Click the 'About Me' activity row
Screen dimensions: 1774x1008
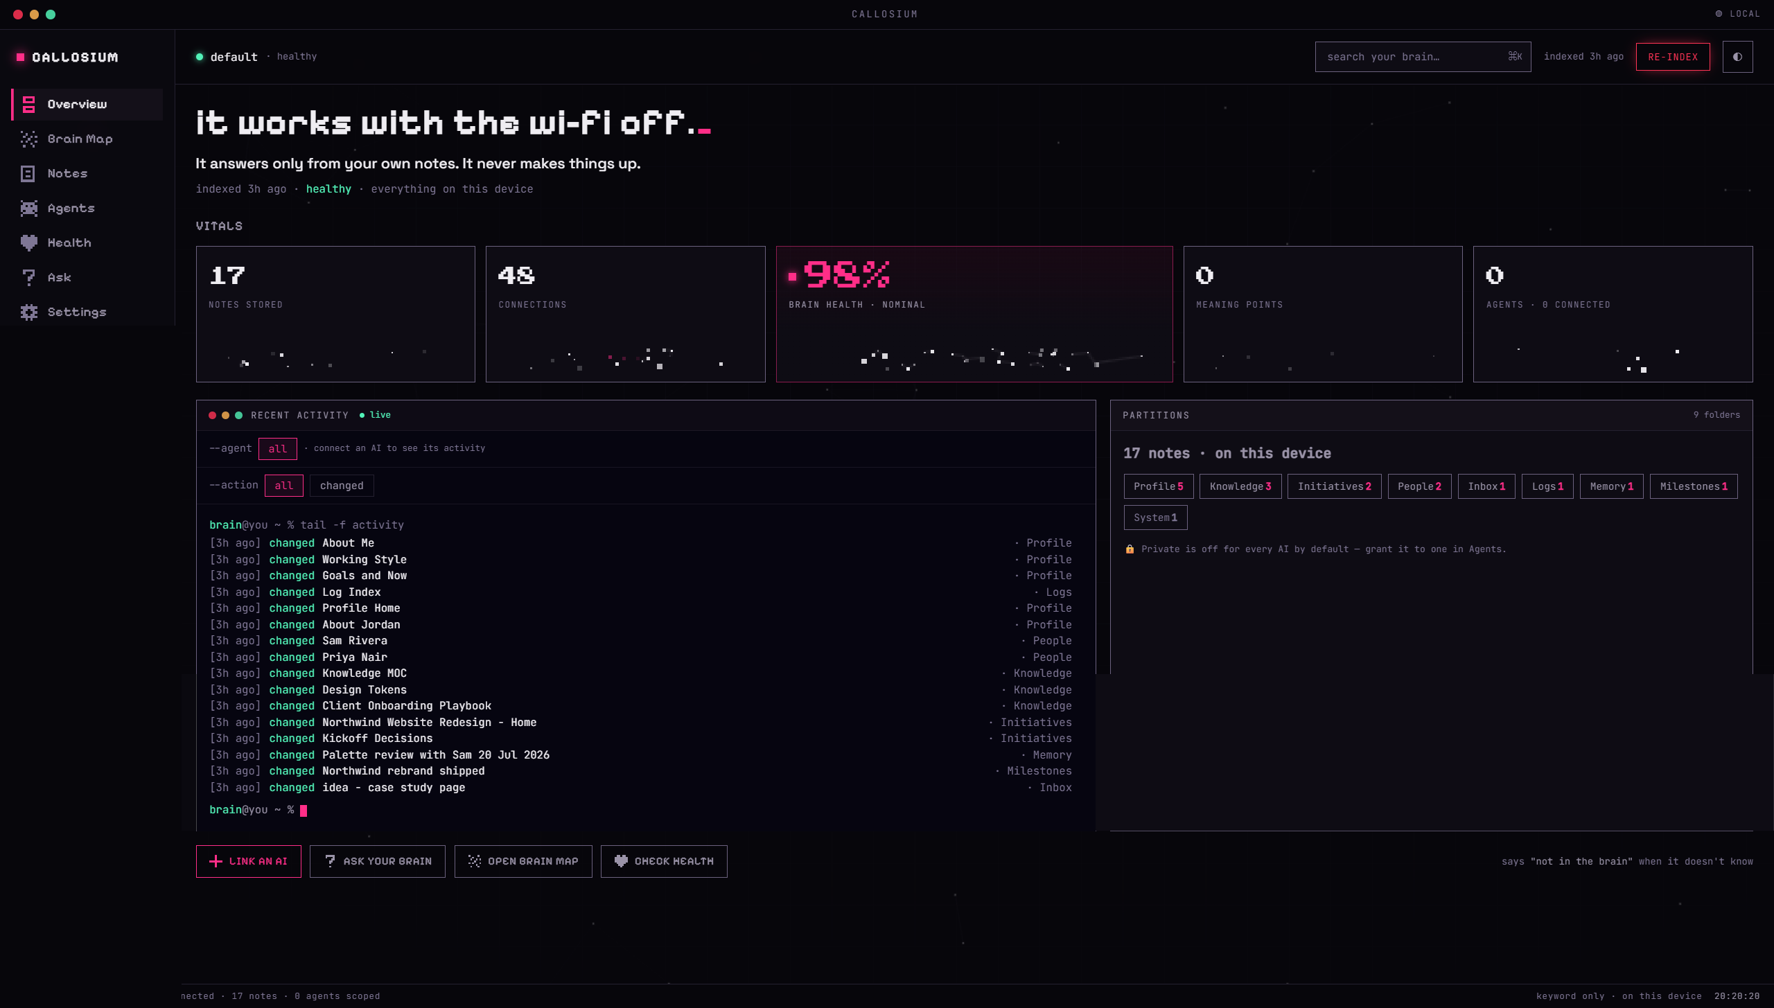(640, 543)
